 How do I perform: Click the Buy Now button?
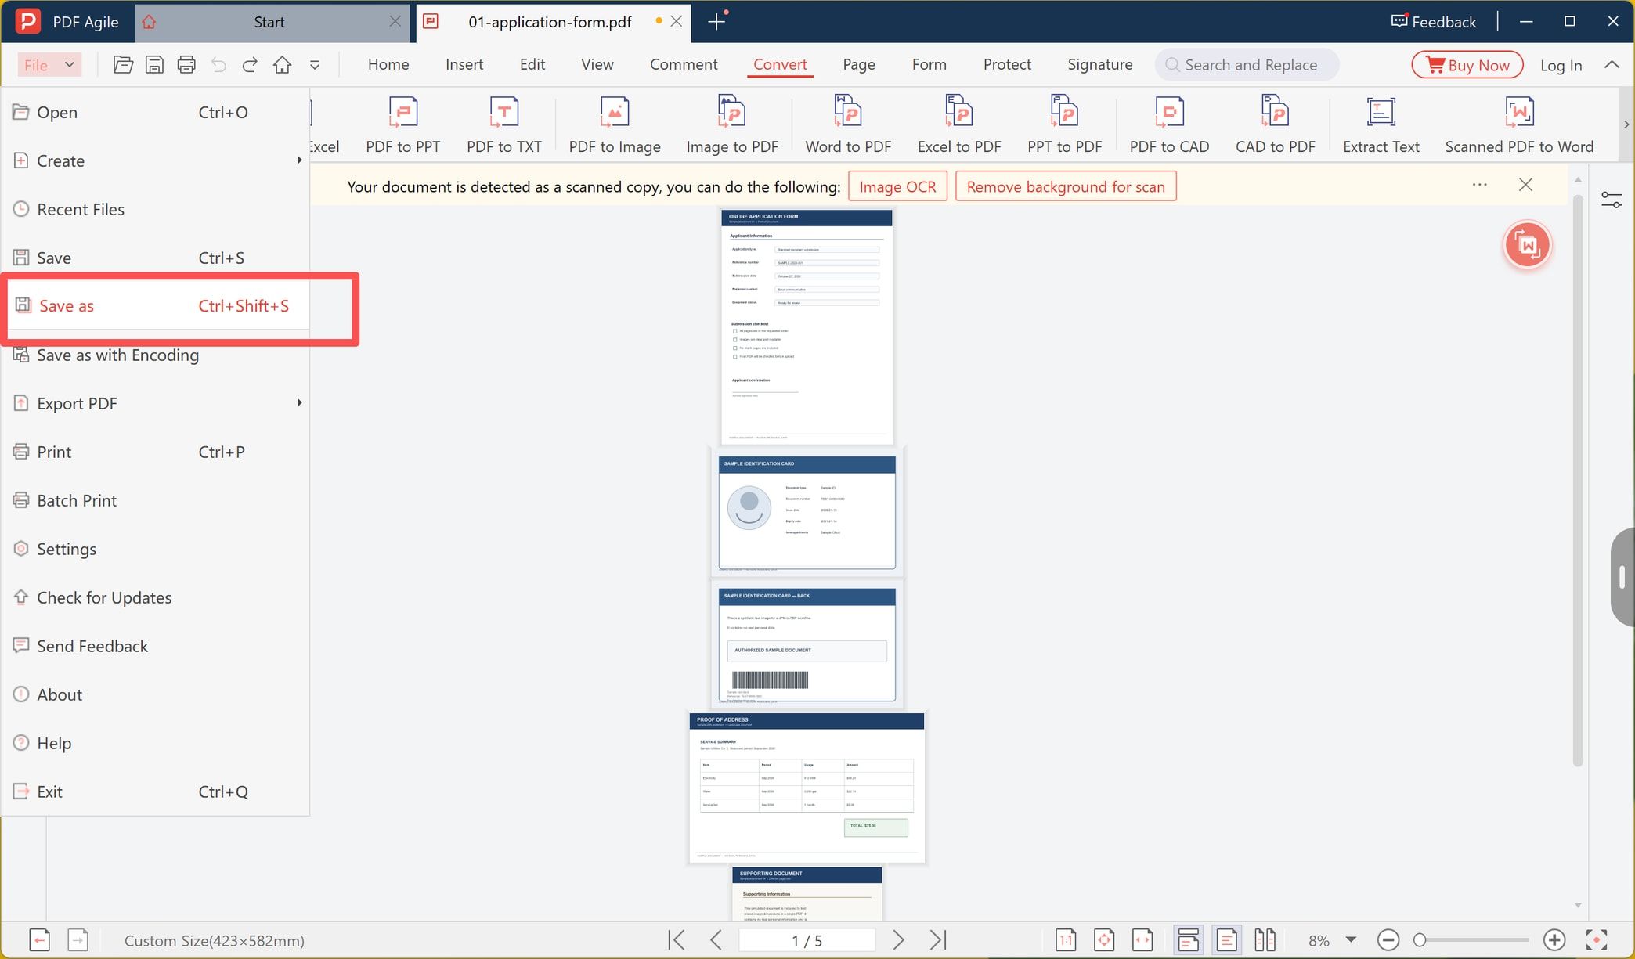(1467, 65)
